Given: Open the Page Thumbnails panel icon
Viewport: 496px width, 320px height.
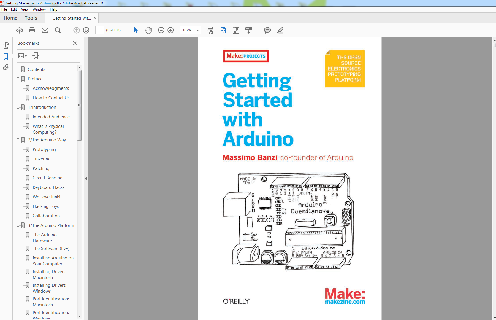Looking at the screenshot, I should [6, 46].
